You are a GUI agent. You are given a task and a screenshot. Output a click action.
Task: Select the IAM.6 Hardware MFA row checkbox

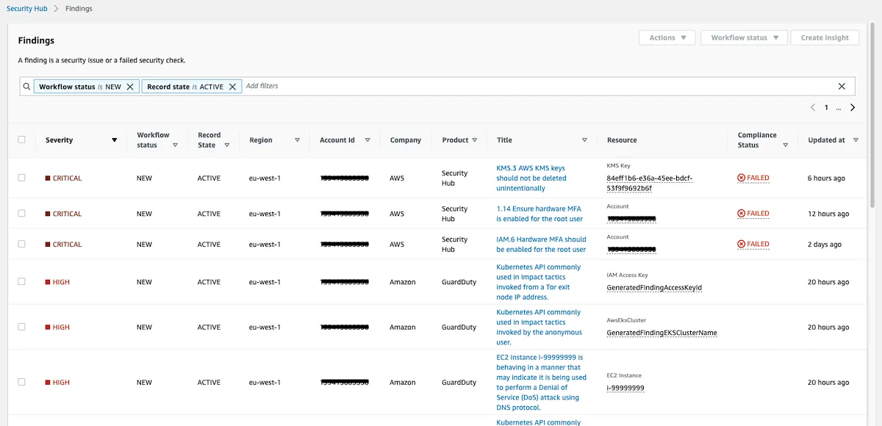click(x=21, y=244)
